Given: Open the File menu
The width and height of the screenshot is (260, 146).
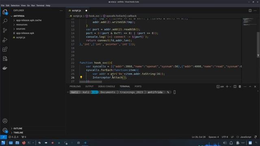Looking at the screenshot, I should pos(3,5).
